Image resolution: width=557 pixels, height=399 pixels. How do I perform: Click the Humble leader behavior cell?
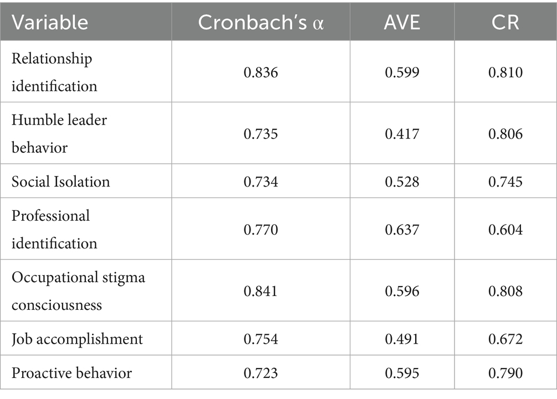tap(59, 133)
